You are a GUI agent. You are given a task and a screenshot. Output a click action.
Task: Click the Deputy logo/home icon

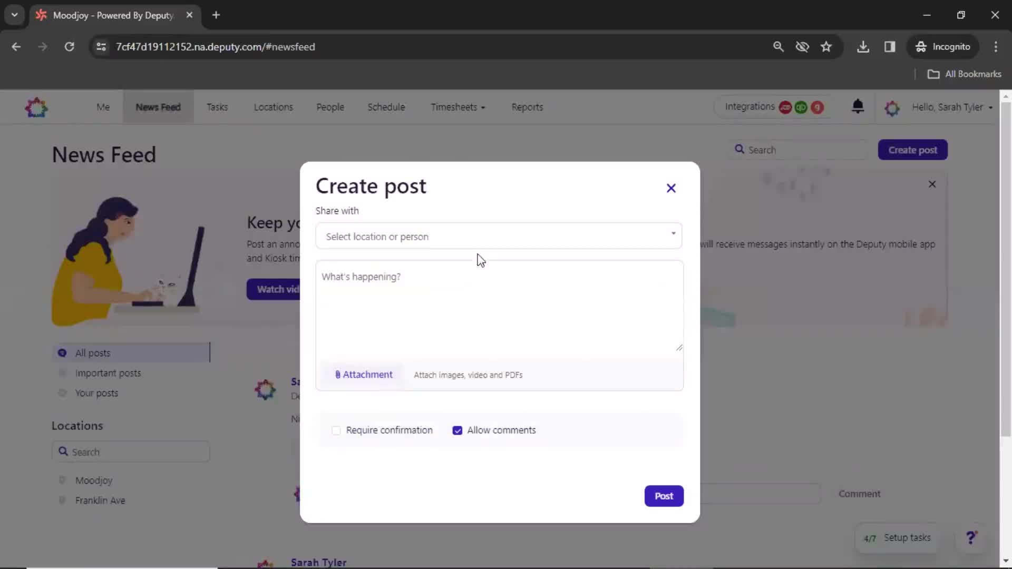(x=36, y=107)
